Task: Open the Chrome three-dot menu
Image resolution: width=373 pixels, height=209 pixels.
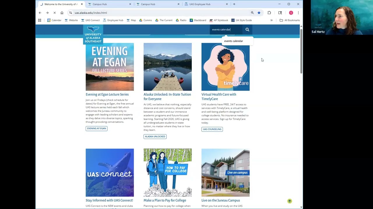Action: point(298,13)
